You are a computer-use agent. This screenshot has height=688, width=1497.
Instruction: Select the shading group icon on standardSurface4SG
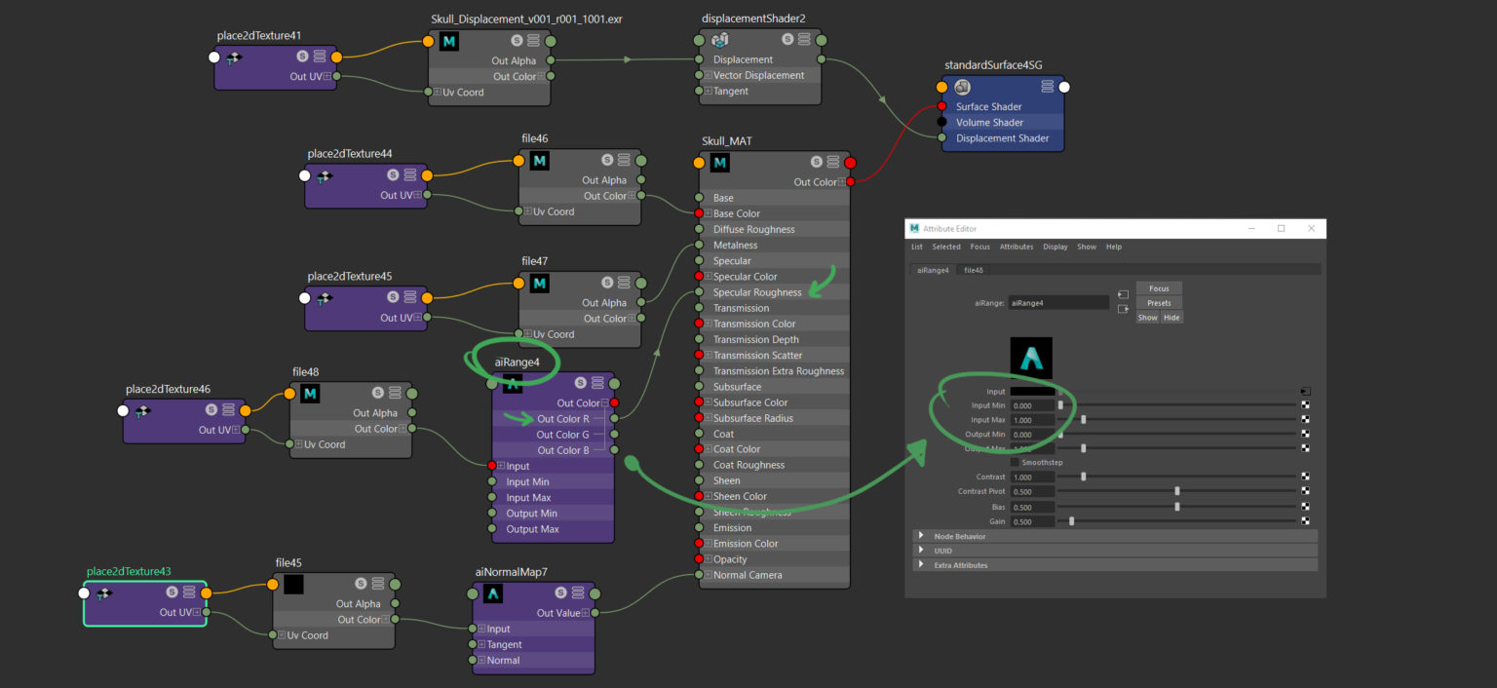961,87
